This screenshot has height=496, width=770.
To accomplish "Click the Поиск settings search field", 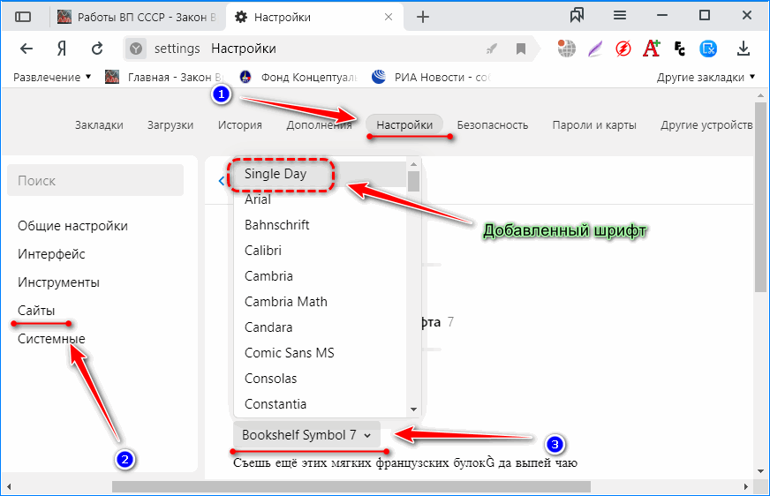I will coord(95,180).
